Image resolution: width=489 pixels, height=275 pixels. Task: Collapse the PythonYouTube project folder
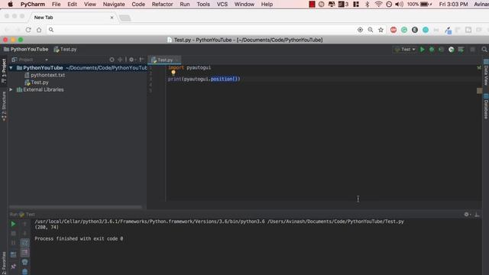tap(11, 68)
